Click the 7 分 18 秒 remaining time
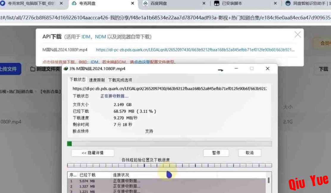 point(123,125)
